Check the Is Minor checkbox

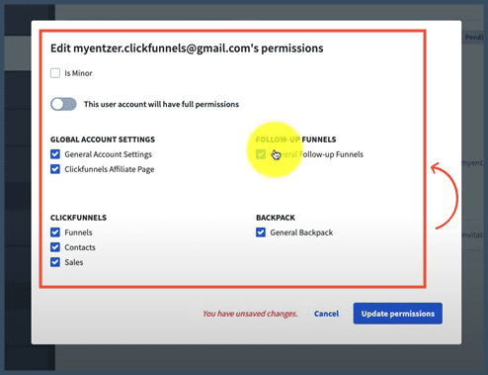tap(55, 73)
